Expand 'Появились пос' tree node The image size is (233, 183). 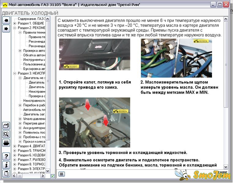coord(20,133)
